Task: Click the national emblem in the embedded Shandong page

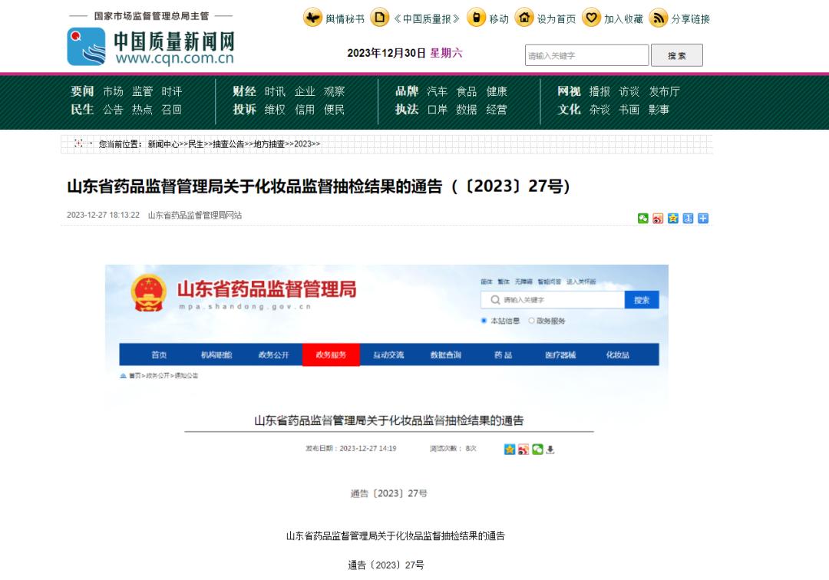Action: point(149,292)
